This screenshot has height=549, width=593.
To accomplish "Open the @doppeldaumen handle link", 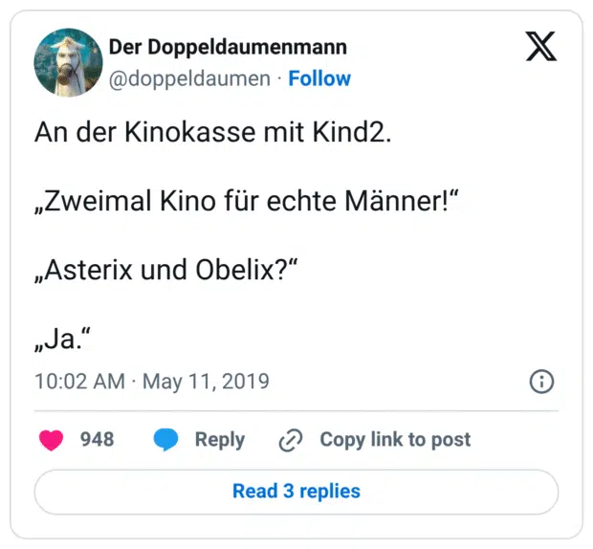I will pyautogui.click(x=189, y=78).
